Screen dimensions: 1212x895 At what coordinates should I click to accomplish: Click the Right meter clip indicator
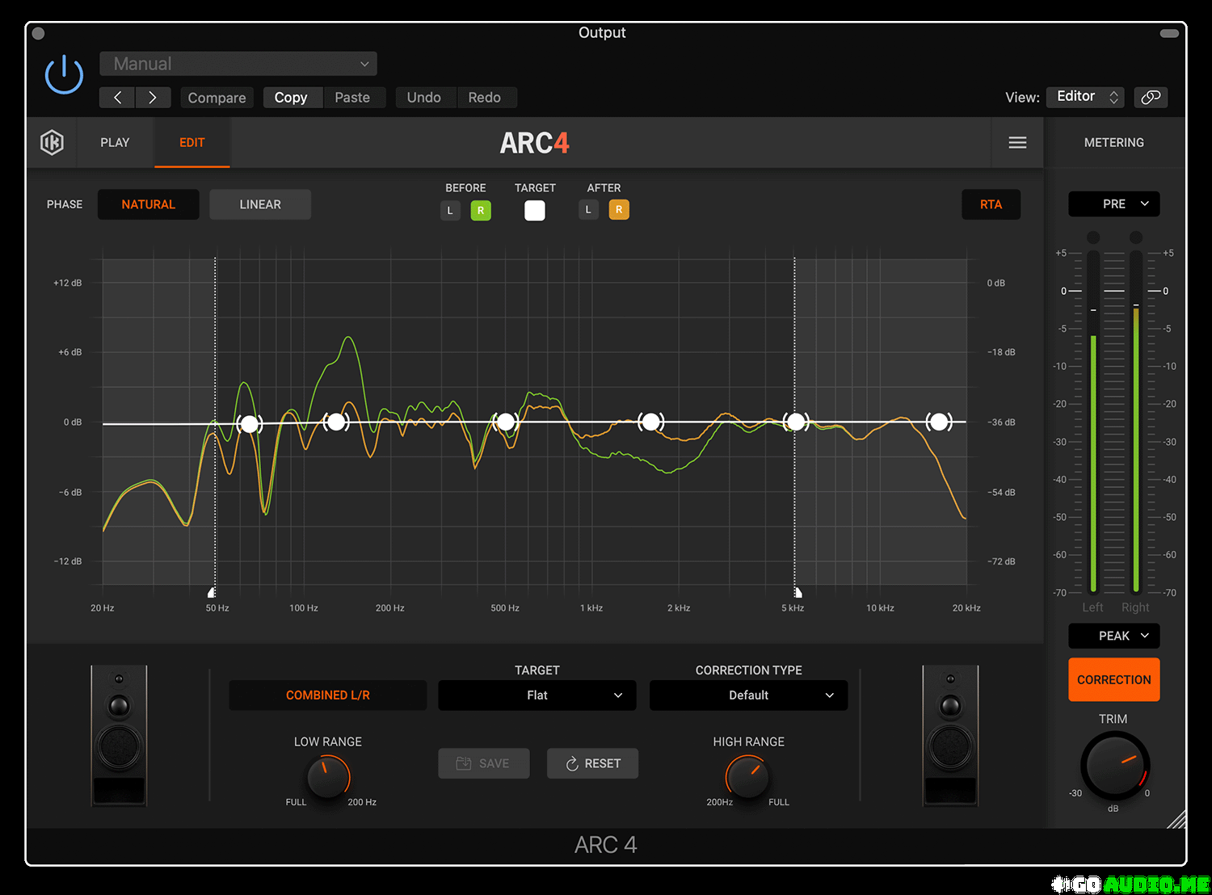[1136, 237]
